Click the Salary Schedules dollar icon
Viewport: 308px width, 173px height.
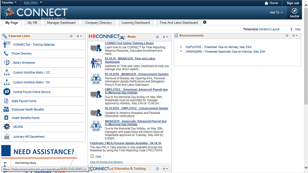point(7,62)
